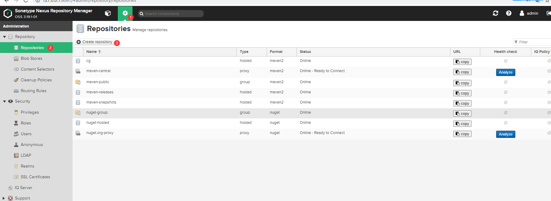Click the Sonatype Nexus logo icon
Screen dimensions: 551x201
[x=7, y=13]
